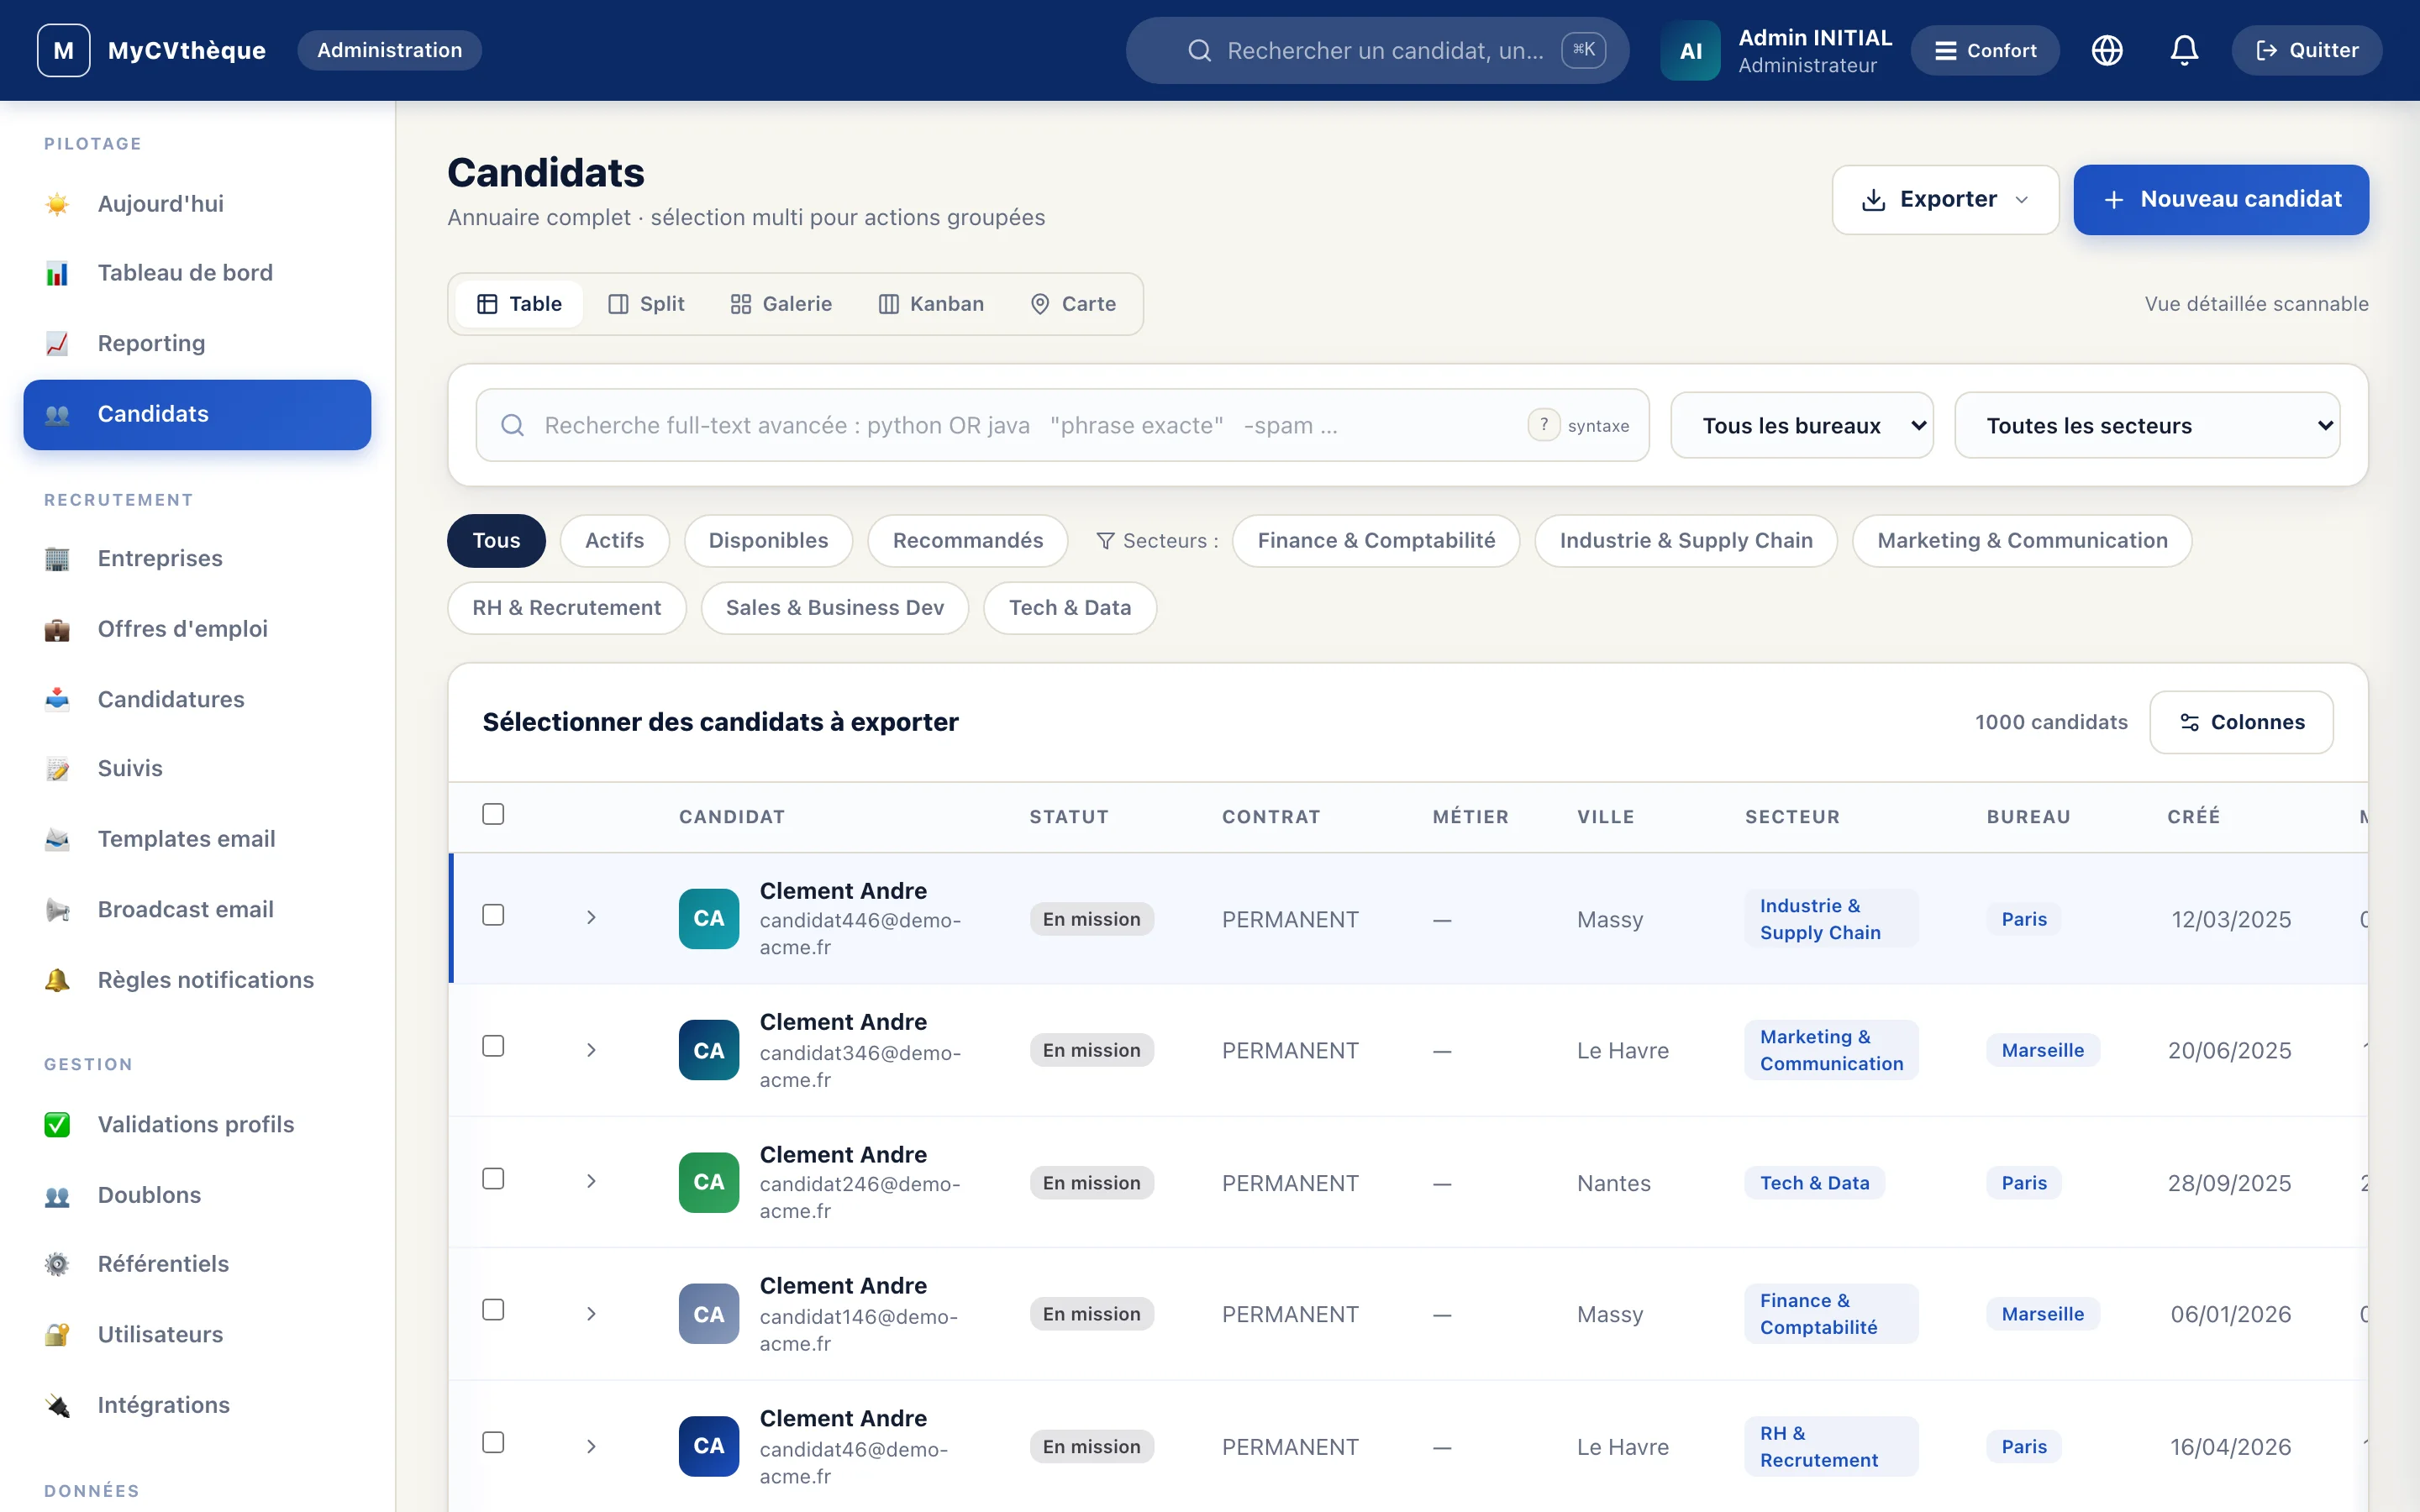
Task: Check the box for candidat346 row
Action: coord(493,1046)
